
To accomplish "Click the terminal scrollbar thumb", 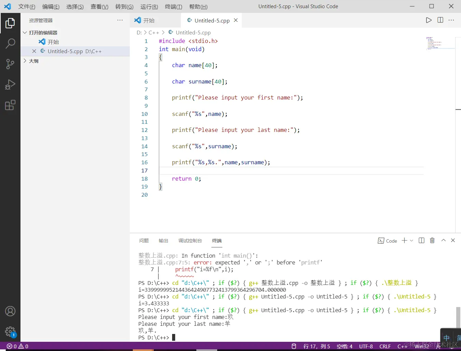I will click(x=458, y=317).
